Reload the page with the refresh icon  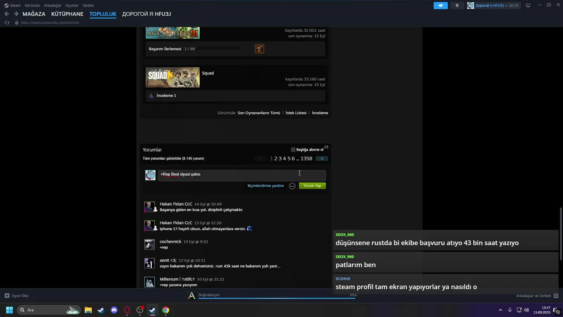click(x=7, y=22)
